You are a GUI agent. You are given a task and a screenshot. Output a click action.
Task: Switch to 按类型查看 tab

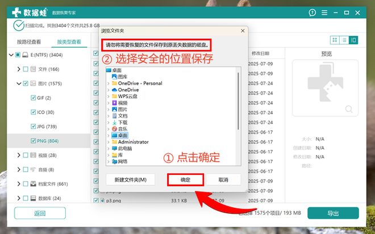coord(69,42)
